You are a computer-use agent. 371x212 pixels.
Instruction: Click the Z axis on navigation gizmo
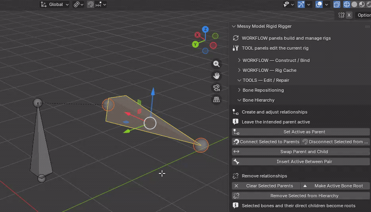(x=206, y=29)
